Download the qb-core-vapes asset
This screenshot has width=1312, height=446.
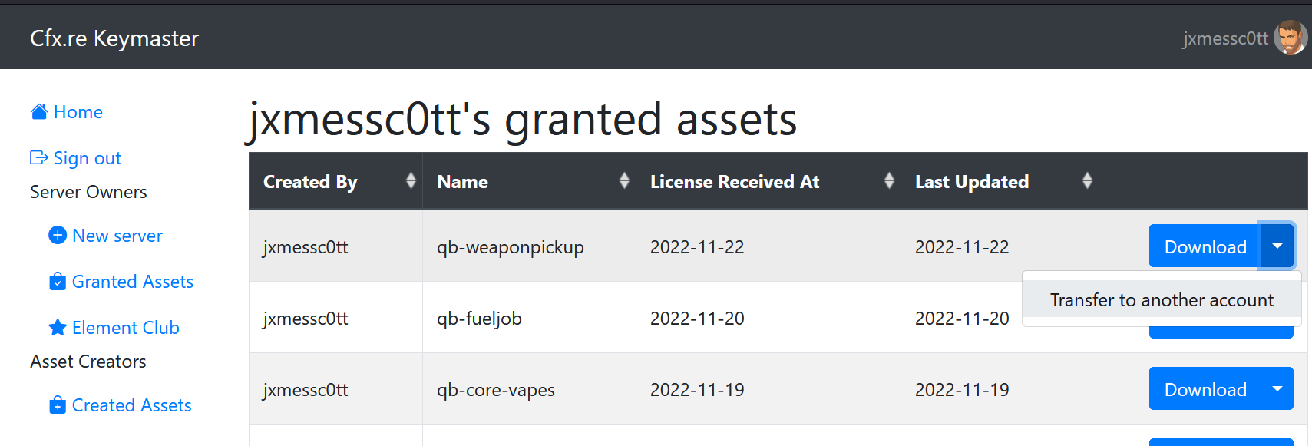click(x=1205, y=388)
